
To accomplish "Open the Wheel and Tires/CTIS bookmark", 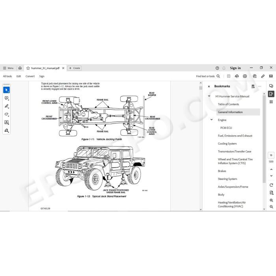I will tap(235, 161).
